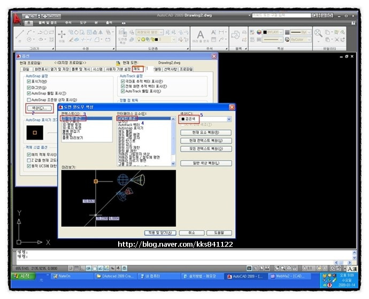Enable Z 값을 현재 고도 checkbox
Viewport: 369px width, 299px height.
pyautogui.click(x=29, y=160)
